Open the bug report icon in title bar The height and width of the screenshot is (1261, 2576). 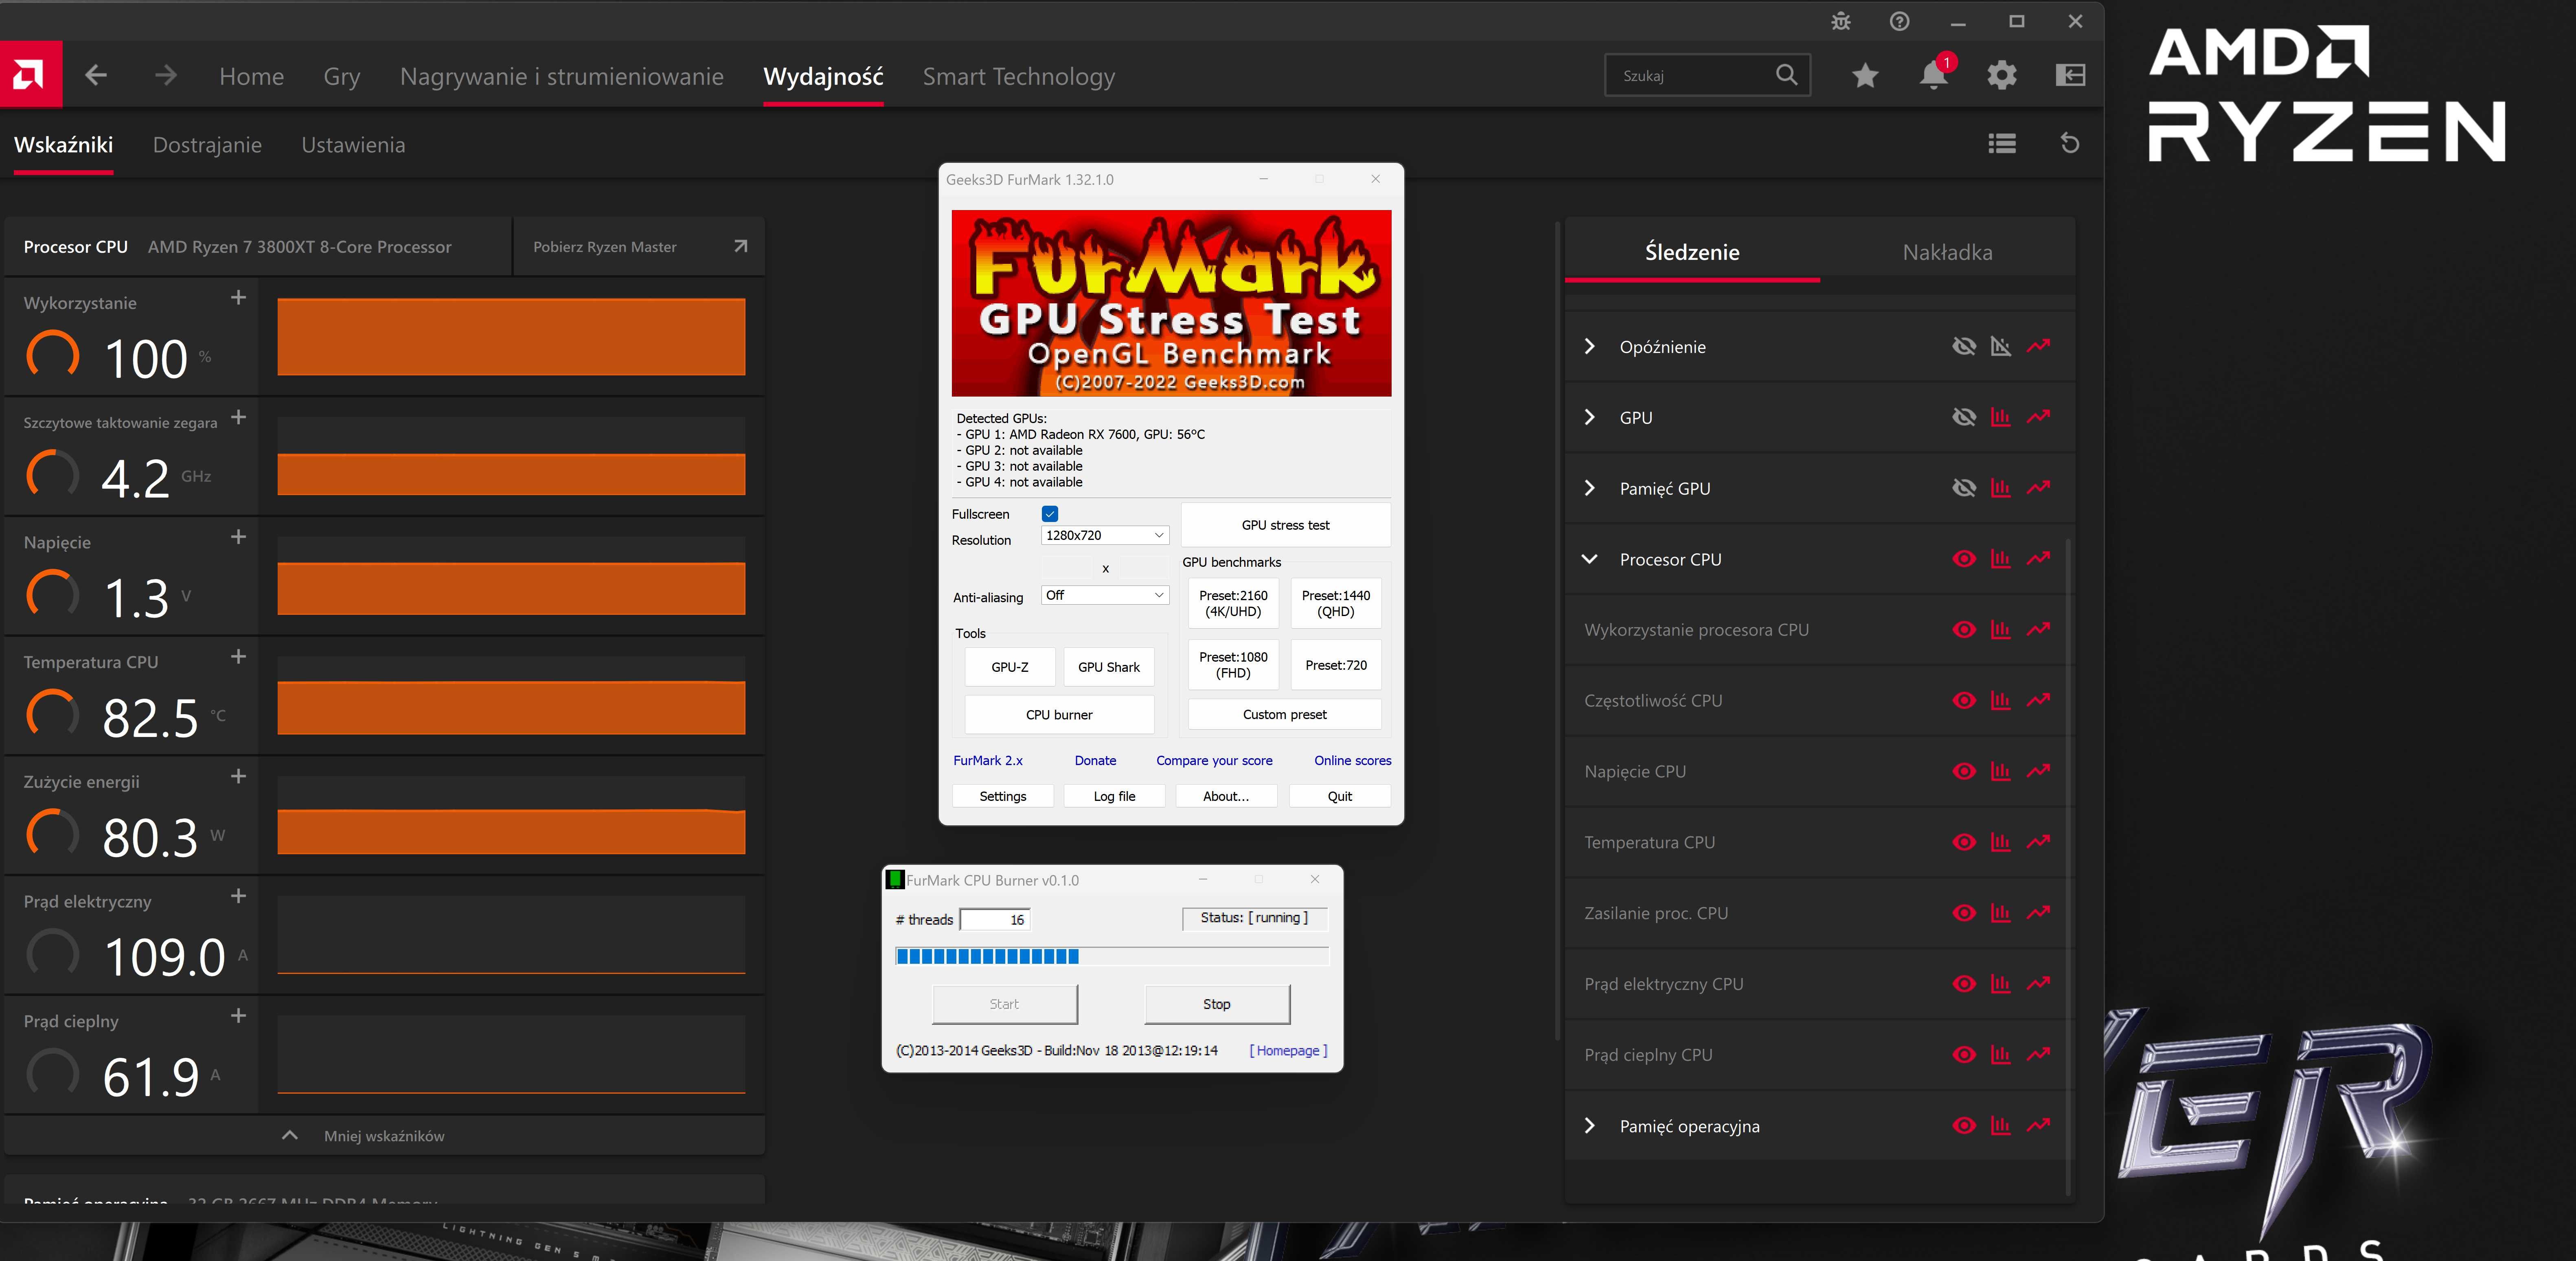[1841, 21]
